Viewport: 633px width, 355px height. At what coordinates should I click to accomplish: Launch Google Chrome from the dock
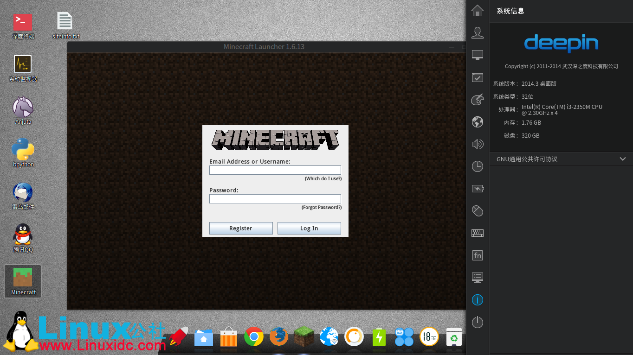click(254, 337)
